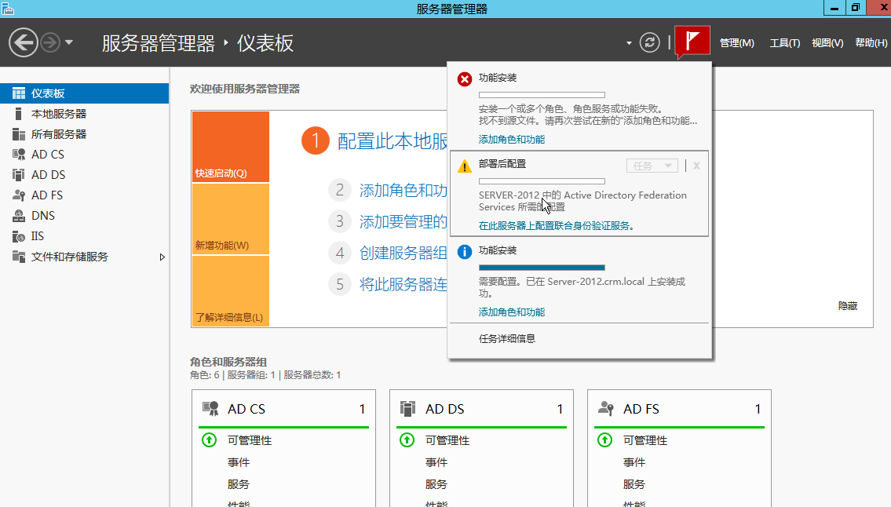Screen dimensions: 891x507
Task: Open 服务 in the AD DS tile
Action: pos(436,484)
